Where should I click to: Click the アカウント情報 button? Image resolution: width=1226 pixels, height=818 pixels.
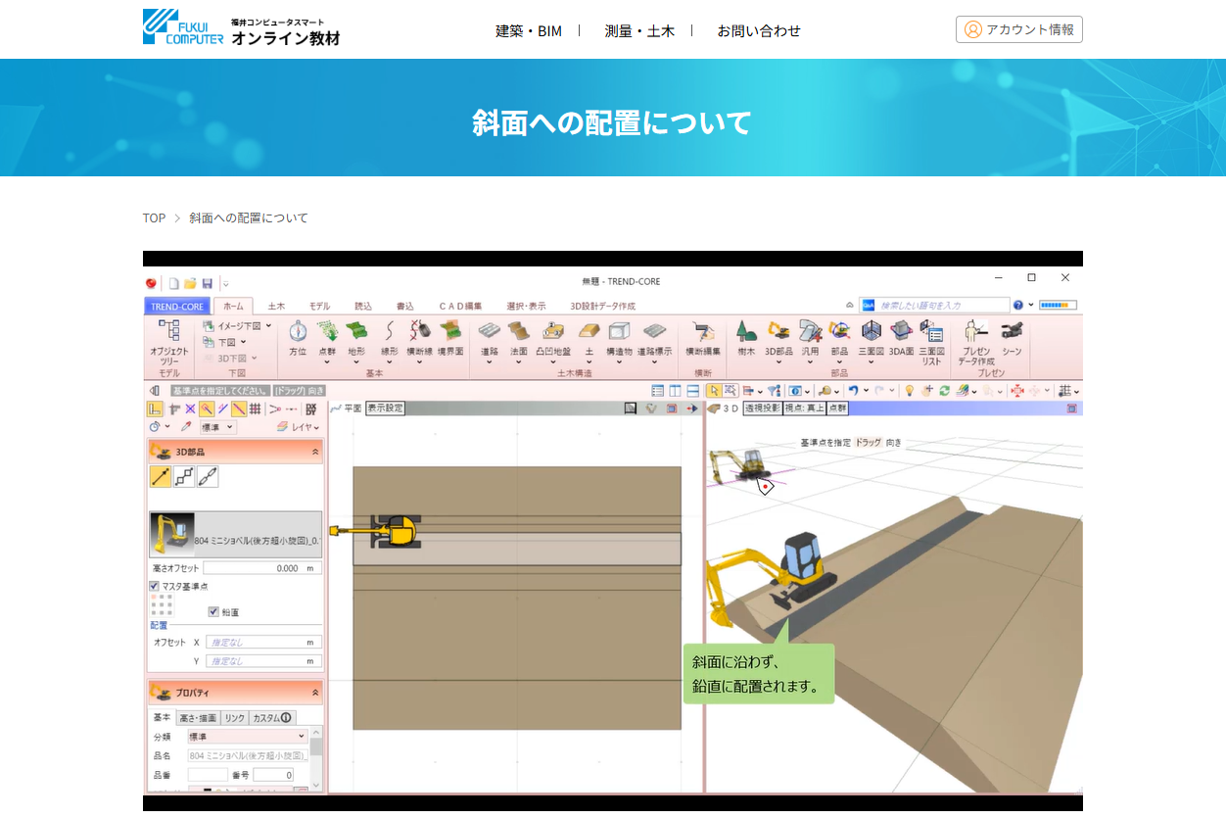[1019, 29]
